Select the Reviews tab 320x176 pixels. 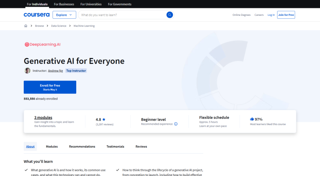(x=141, y=146)
